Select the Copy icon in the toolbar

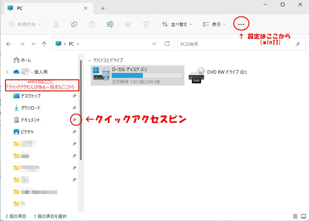point(74,24)
